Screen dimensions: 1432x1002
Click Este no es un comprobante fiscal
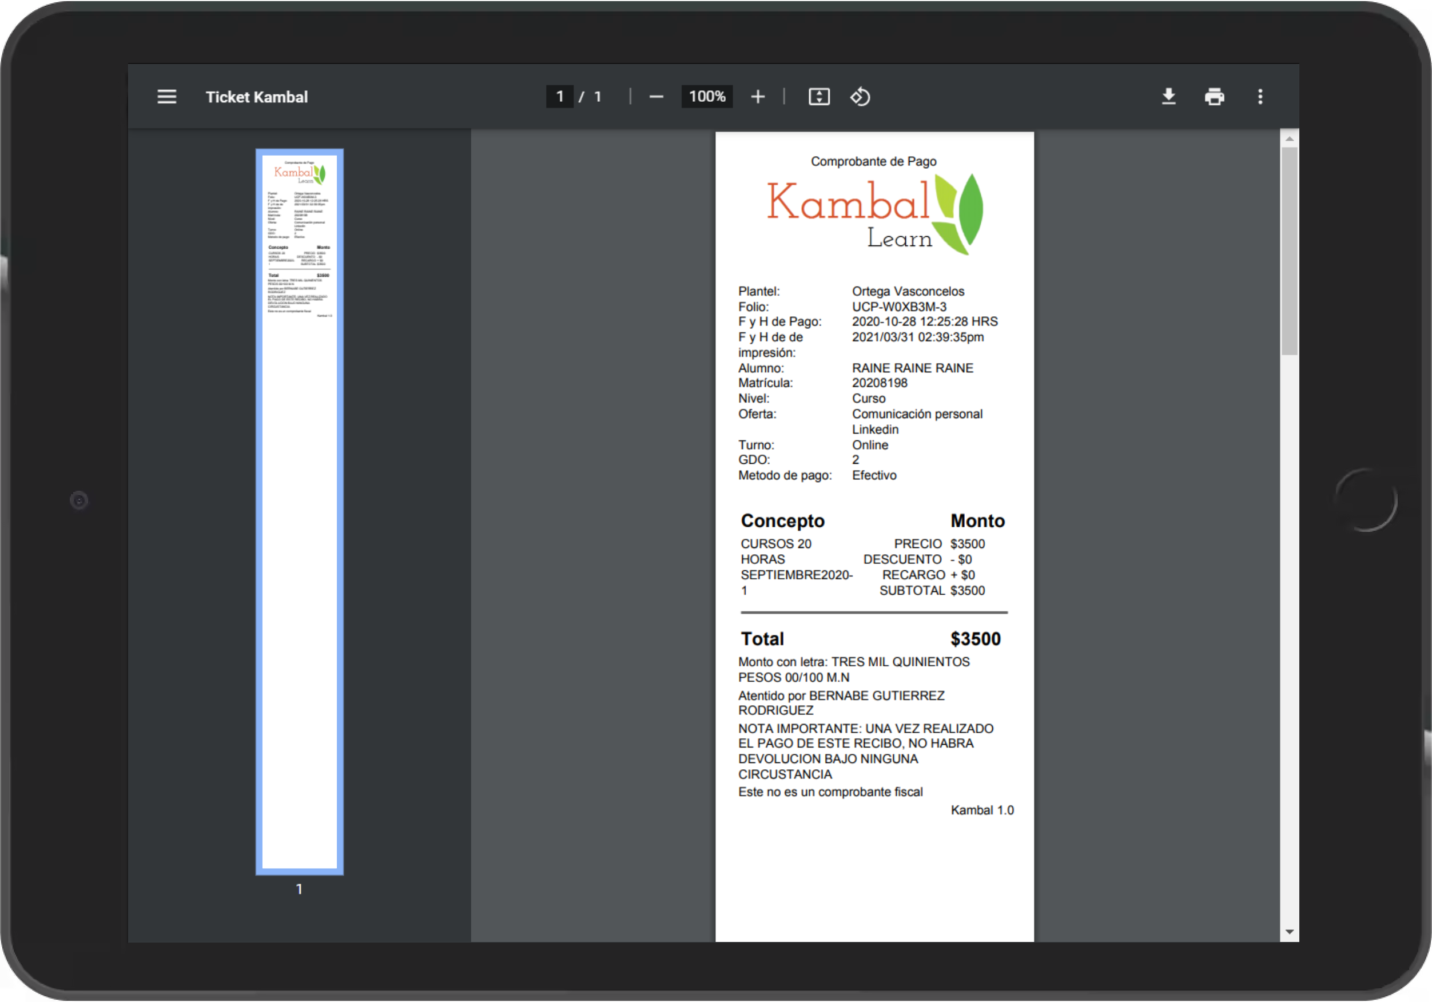coord(830,792)
